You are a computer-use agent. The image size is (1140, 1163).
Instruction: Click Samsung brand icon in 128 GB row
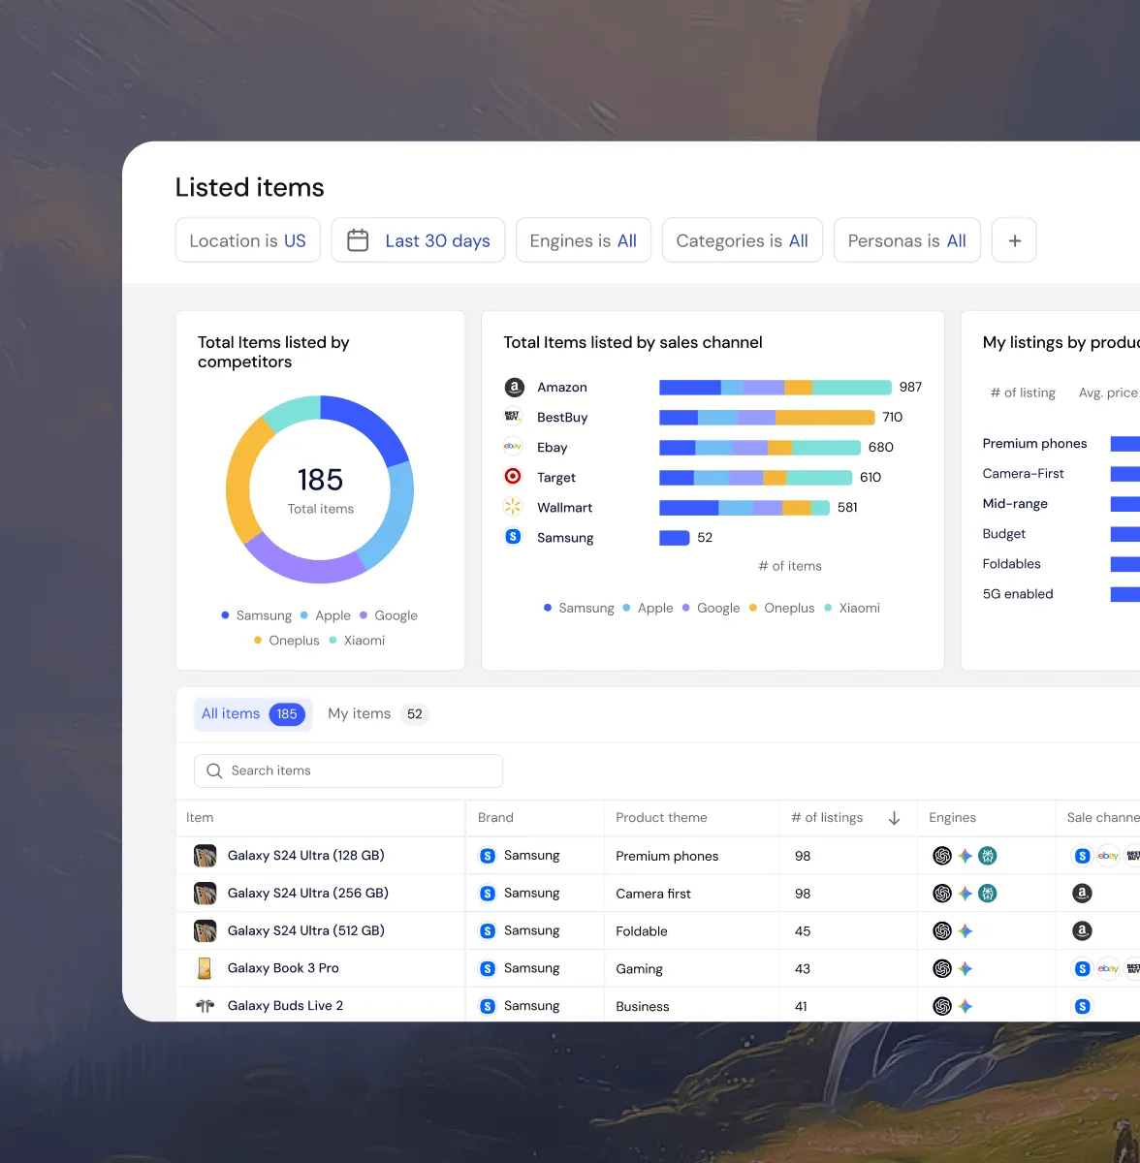point(488,856)
